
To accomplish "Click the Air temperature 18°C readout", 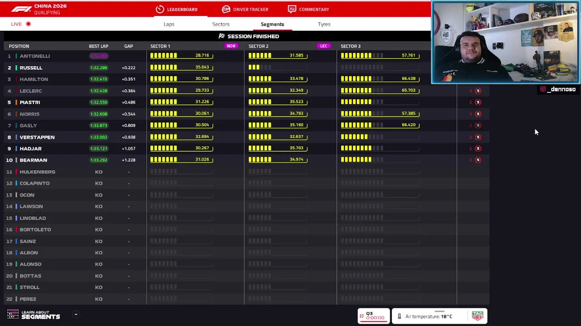I will pyautogui.click(x=428, y=316).
